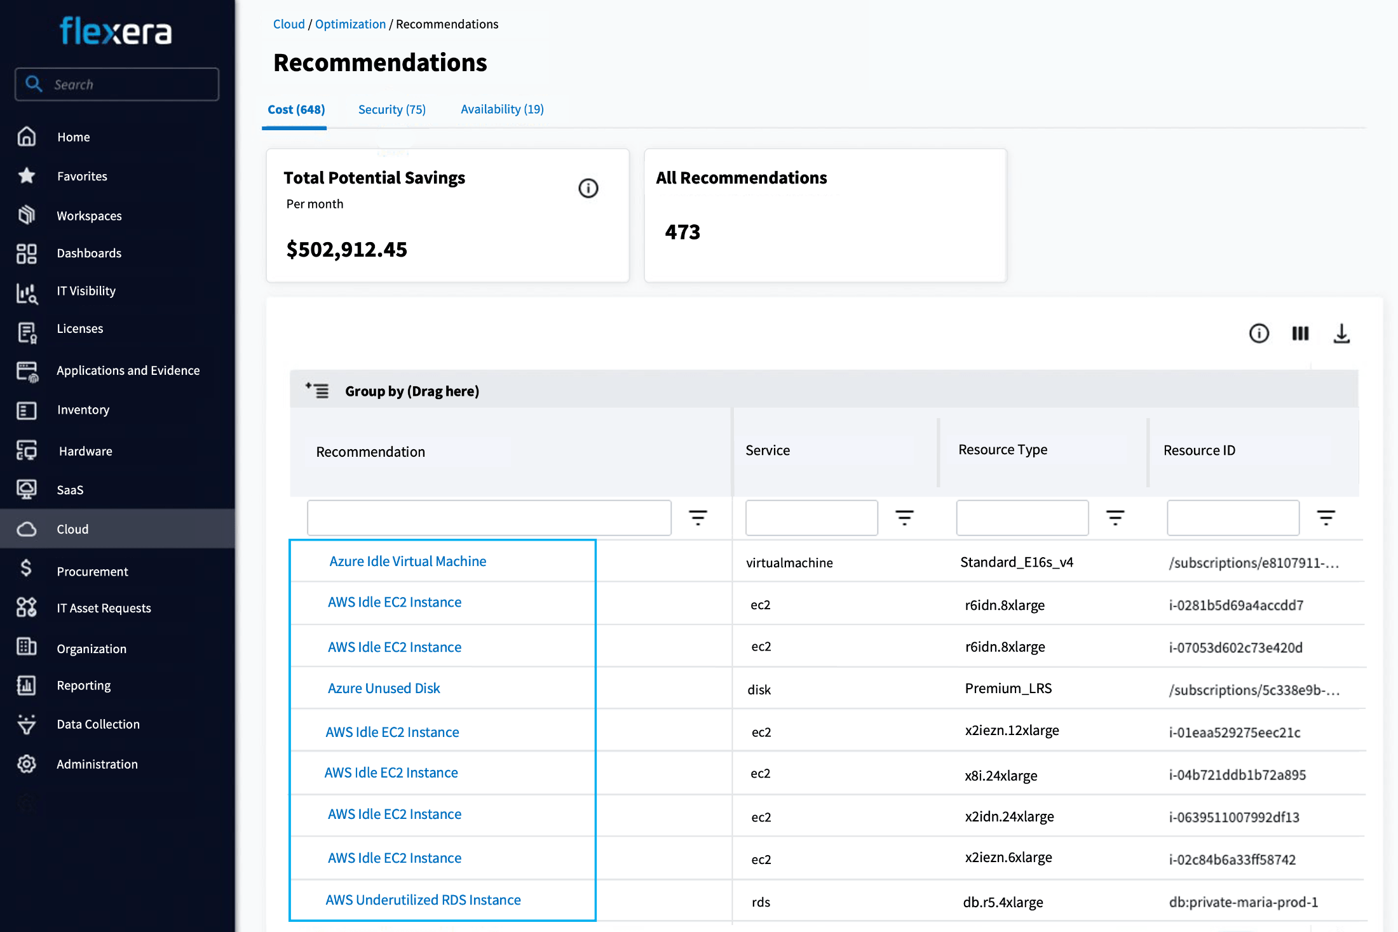Open the AWS Underutilized RDS Instance link
The height and width of the screenshot is (932, 1398).
click(x=423, y=900)
